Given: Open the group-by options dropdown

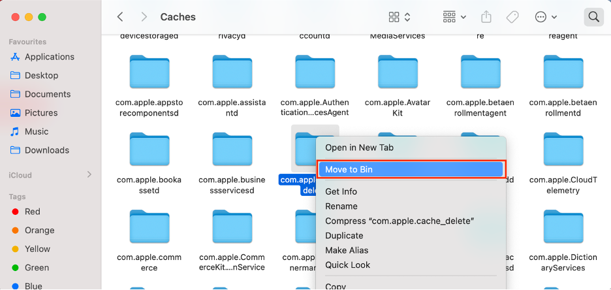Looking at the screenshot, I should tap(454, 17).
